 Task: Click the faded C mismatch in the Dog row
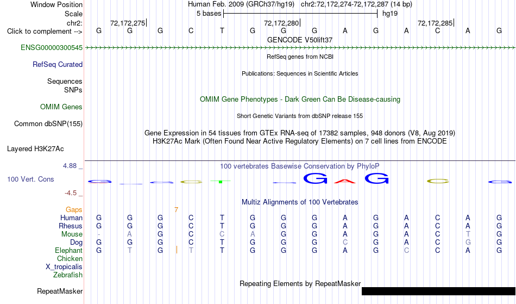[x=345, y=243]
